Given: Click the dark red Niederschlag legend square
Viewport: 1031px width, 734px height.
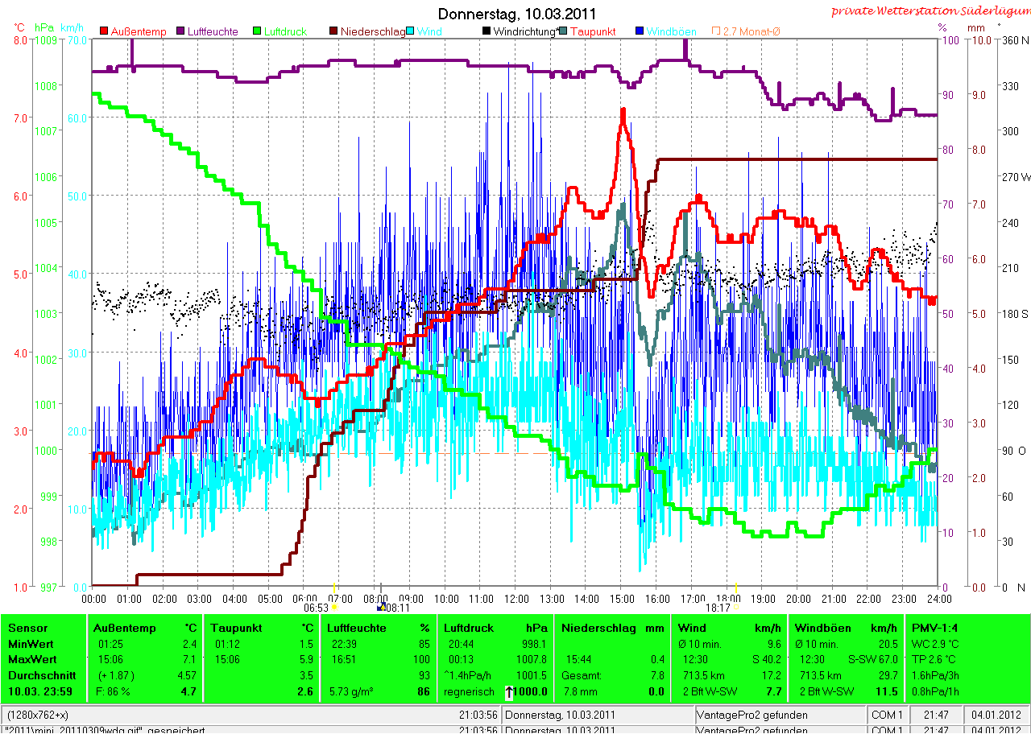Looking at the screenshot, I should click(334, 31).
